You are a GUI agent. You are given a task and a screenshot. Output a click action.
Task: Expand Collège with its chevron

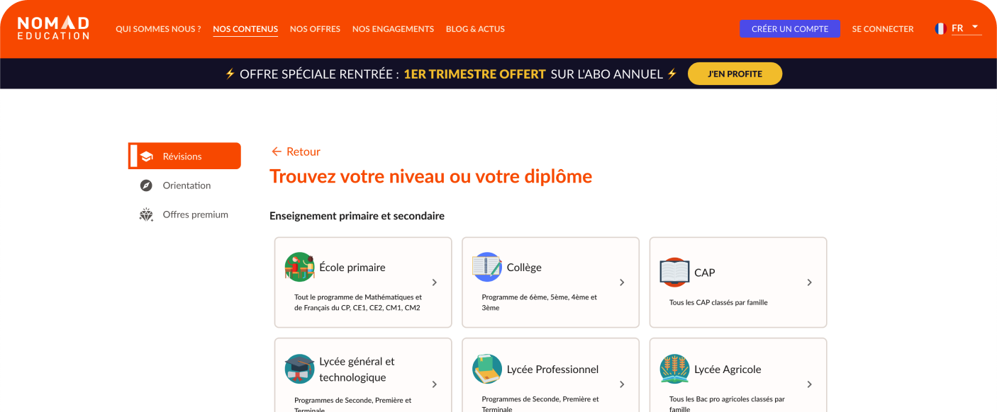tap(622, 282)
